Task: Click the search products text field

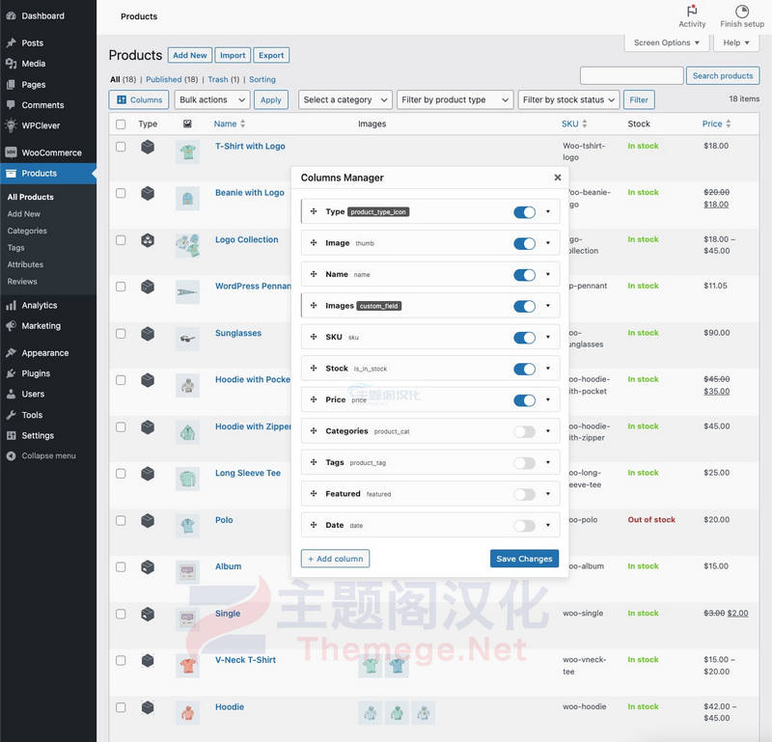Action: click(x=632, y=76)
